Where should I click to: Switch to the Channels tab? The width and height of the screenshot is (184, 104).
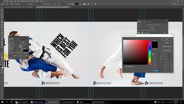click(x=145, y=22)
